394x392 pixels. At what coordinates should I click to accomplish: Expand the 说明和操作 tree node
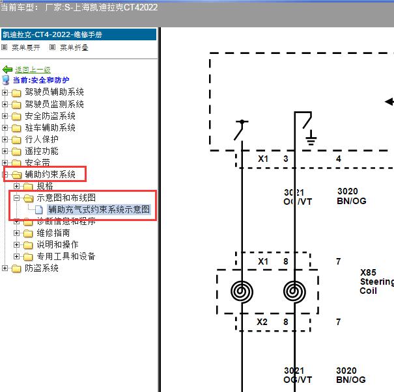click(x=16, y=245)
